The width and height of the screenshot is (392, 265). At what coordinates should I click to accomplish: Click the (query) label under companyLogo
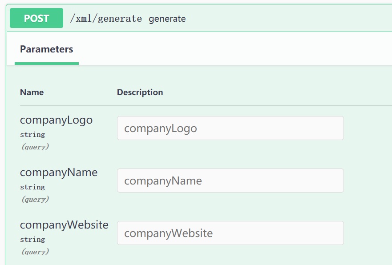pyautogui.click(x=35, y=147)
